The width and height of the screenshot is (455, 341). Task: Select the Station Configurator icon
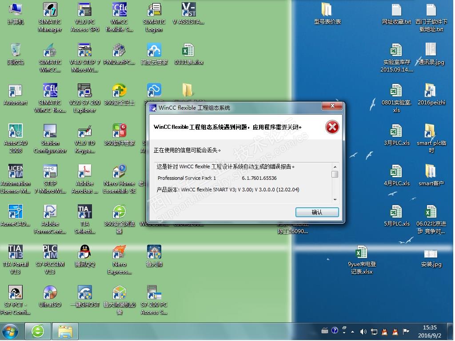pyautogui.click(x=50, y=139)
